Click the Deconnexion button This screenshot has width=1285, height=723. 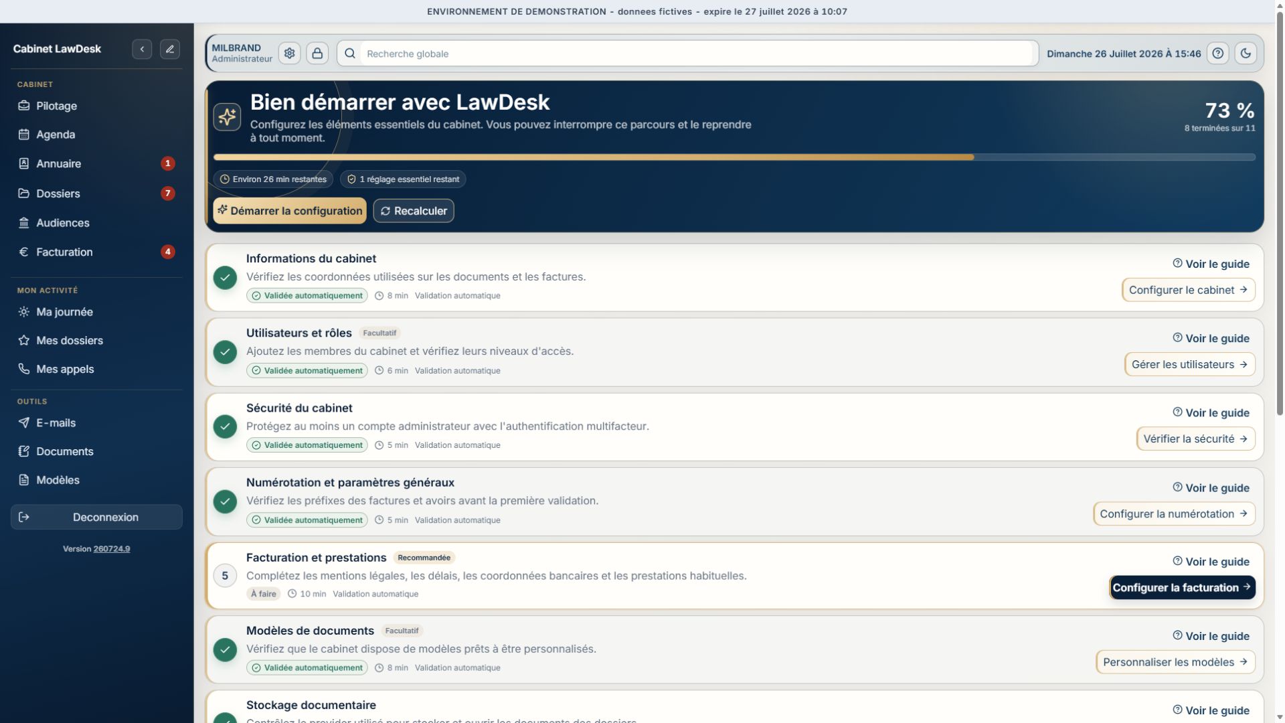point(96,517)
